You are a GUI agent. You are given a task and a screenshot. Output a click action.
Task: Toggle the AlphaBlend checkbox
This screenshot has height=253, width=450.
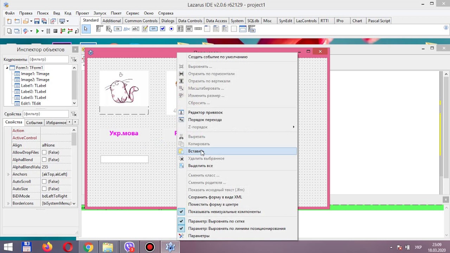point(44,160)
